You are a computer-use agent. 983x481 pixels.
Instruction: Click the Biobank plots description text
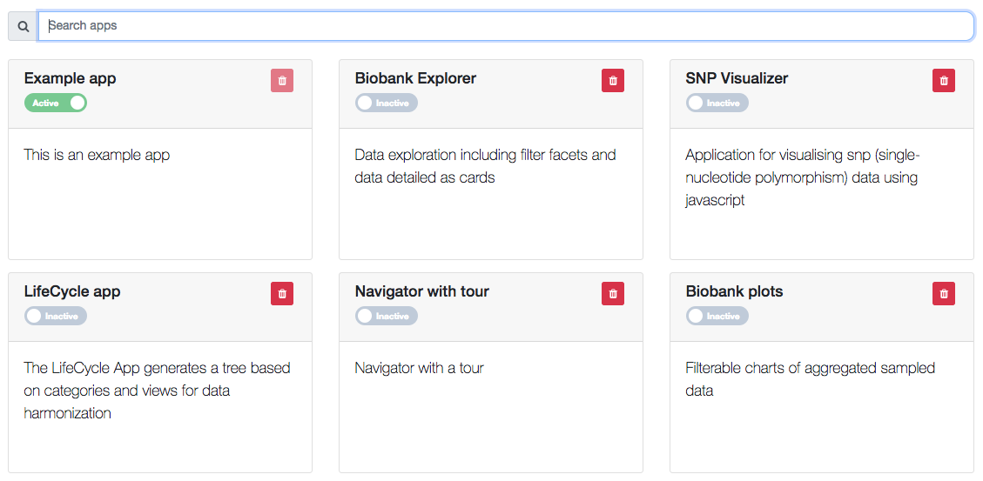pos(810,379)
